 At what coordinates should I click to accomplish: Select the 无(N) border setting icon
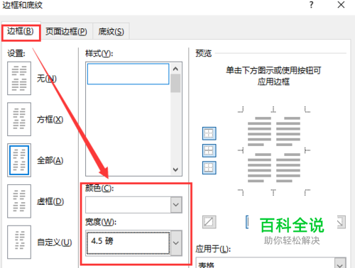point(19,78)
